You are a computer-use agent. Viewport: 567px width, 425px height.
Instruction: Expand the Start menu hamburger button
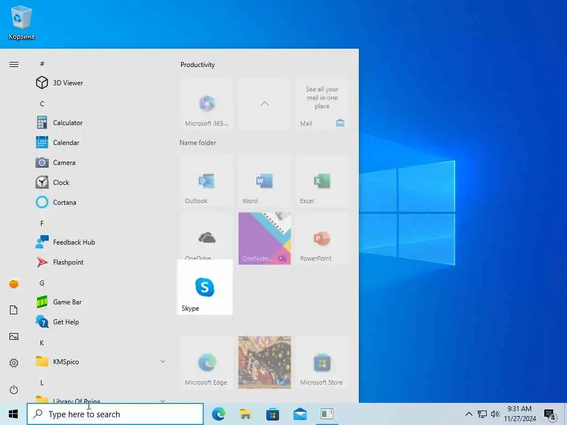(14, 64)
